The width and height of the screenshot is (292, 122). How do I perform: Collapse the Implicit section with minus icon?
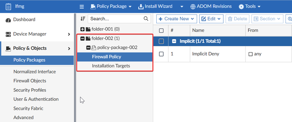pyautogui.click(x=174, y=42)
